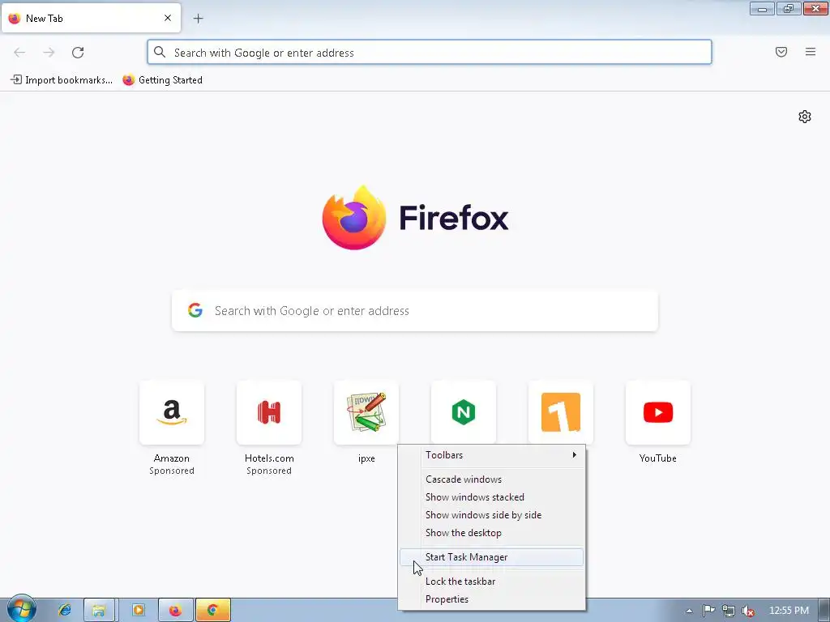
Task: Launch Start Task Manager
Action: 492,557
